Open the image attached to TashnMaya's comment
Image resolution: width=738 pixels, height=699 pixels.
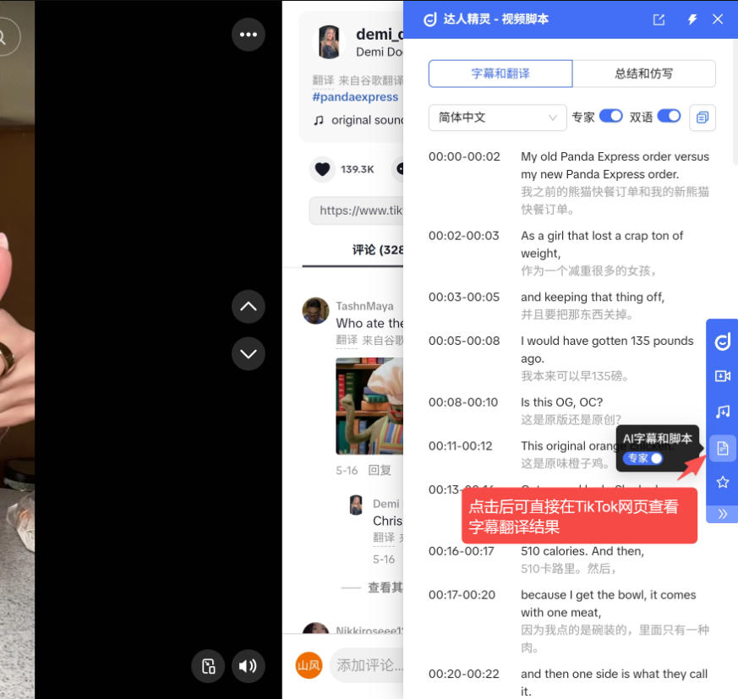coord(369,407)
